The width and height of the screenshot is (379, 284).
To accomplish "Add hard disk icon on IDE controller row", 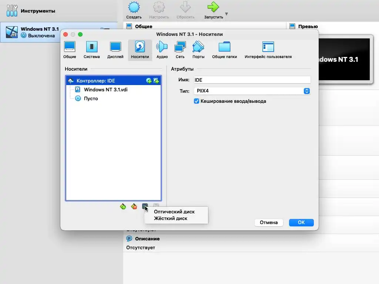I will click(157, 81).
